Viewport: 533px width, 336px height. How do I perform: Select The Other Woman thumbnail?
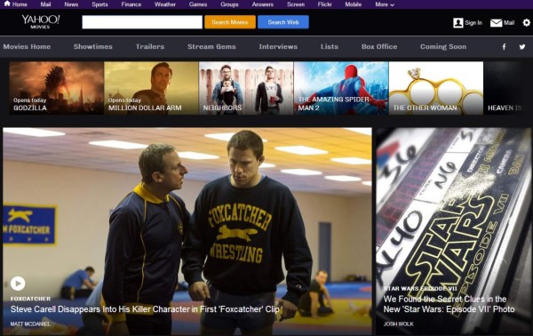pyautogui.click(x=436, y=88)
